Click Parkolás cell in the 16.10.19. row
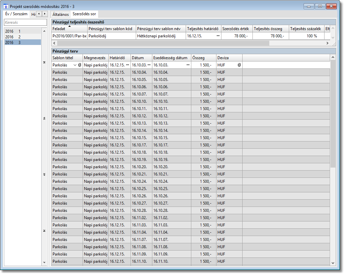Viewport: 344px width, 274px height. 67,160
